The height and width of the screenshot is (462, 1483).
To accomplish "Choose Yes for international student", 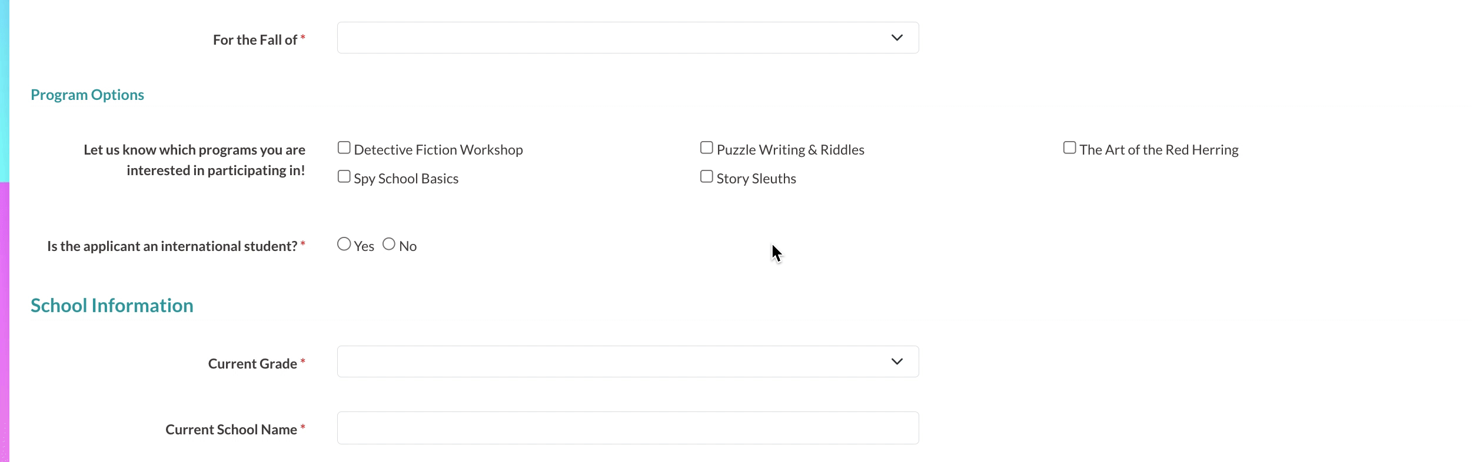I will point(344,244).
